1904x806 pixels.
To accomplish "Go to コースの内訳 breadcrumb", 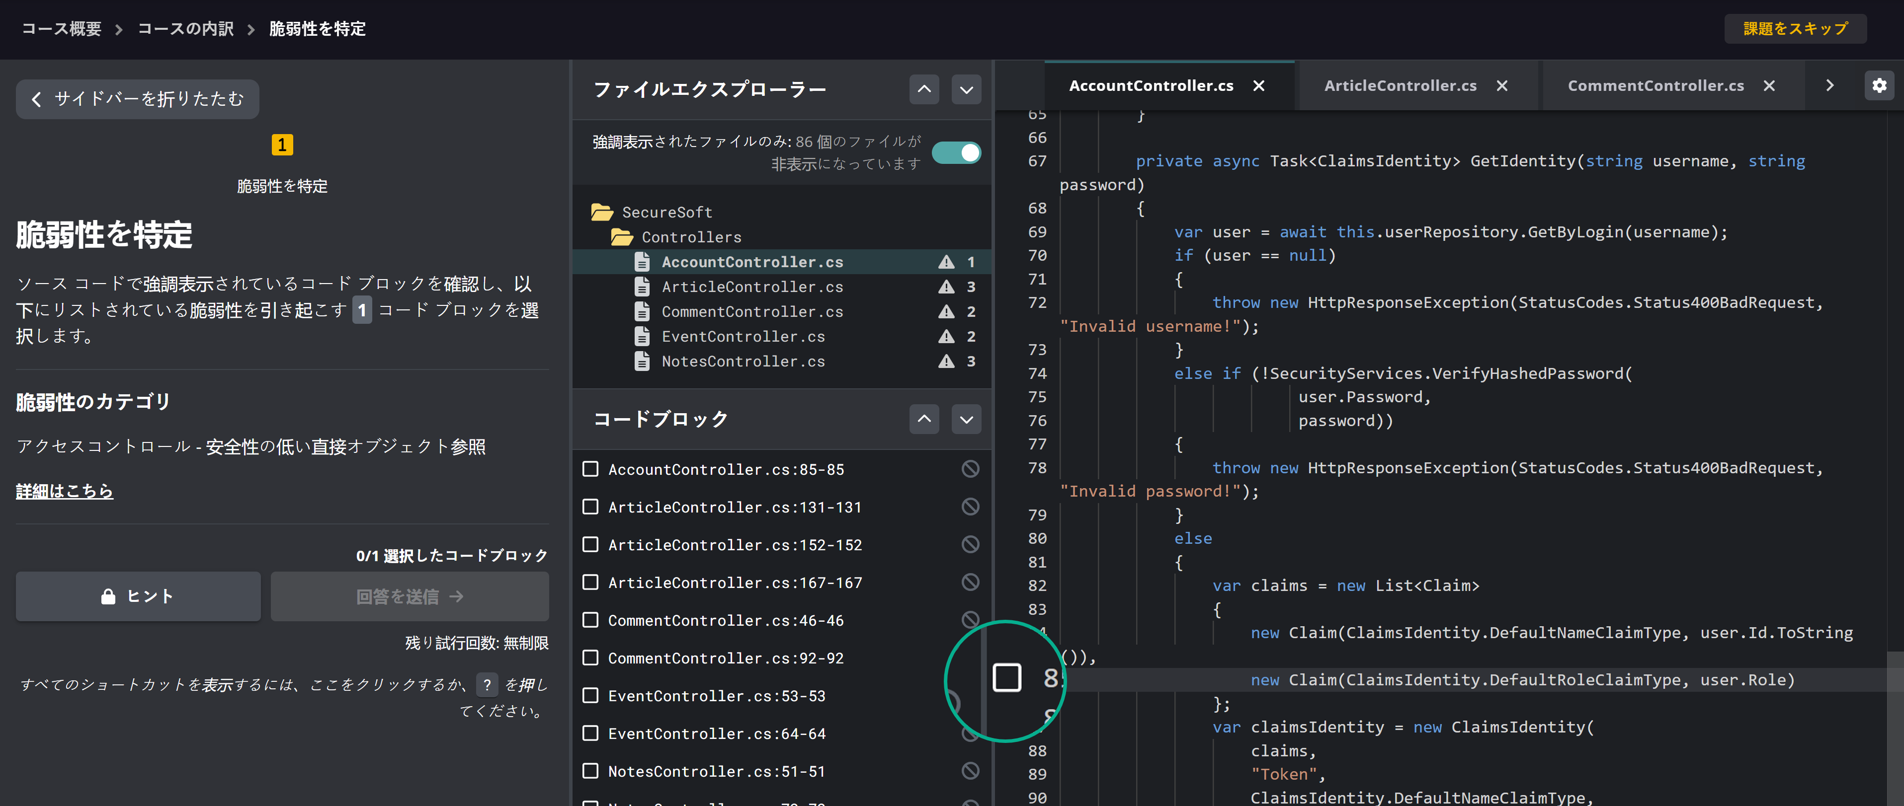I will click(x=185, y=29).
